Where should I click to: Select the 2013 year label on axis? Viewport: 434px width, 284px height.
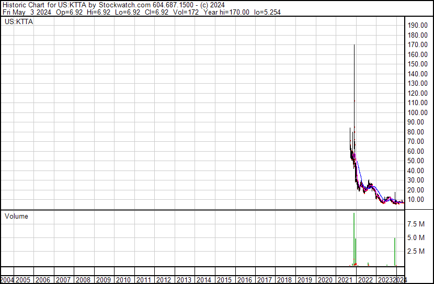click(x=184, y=280)
